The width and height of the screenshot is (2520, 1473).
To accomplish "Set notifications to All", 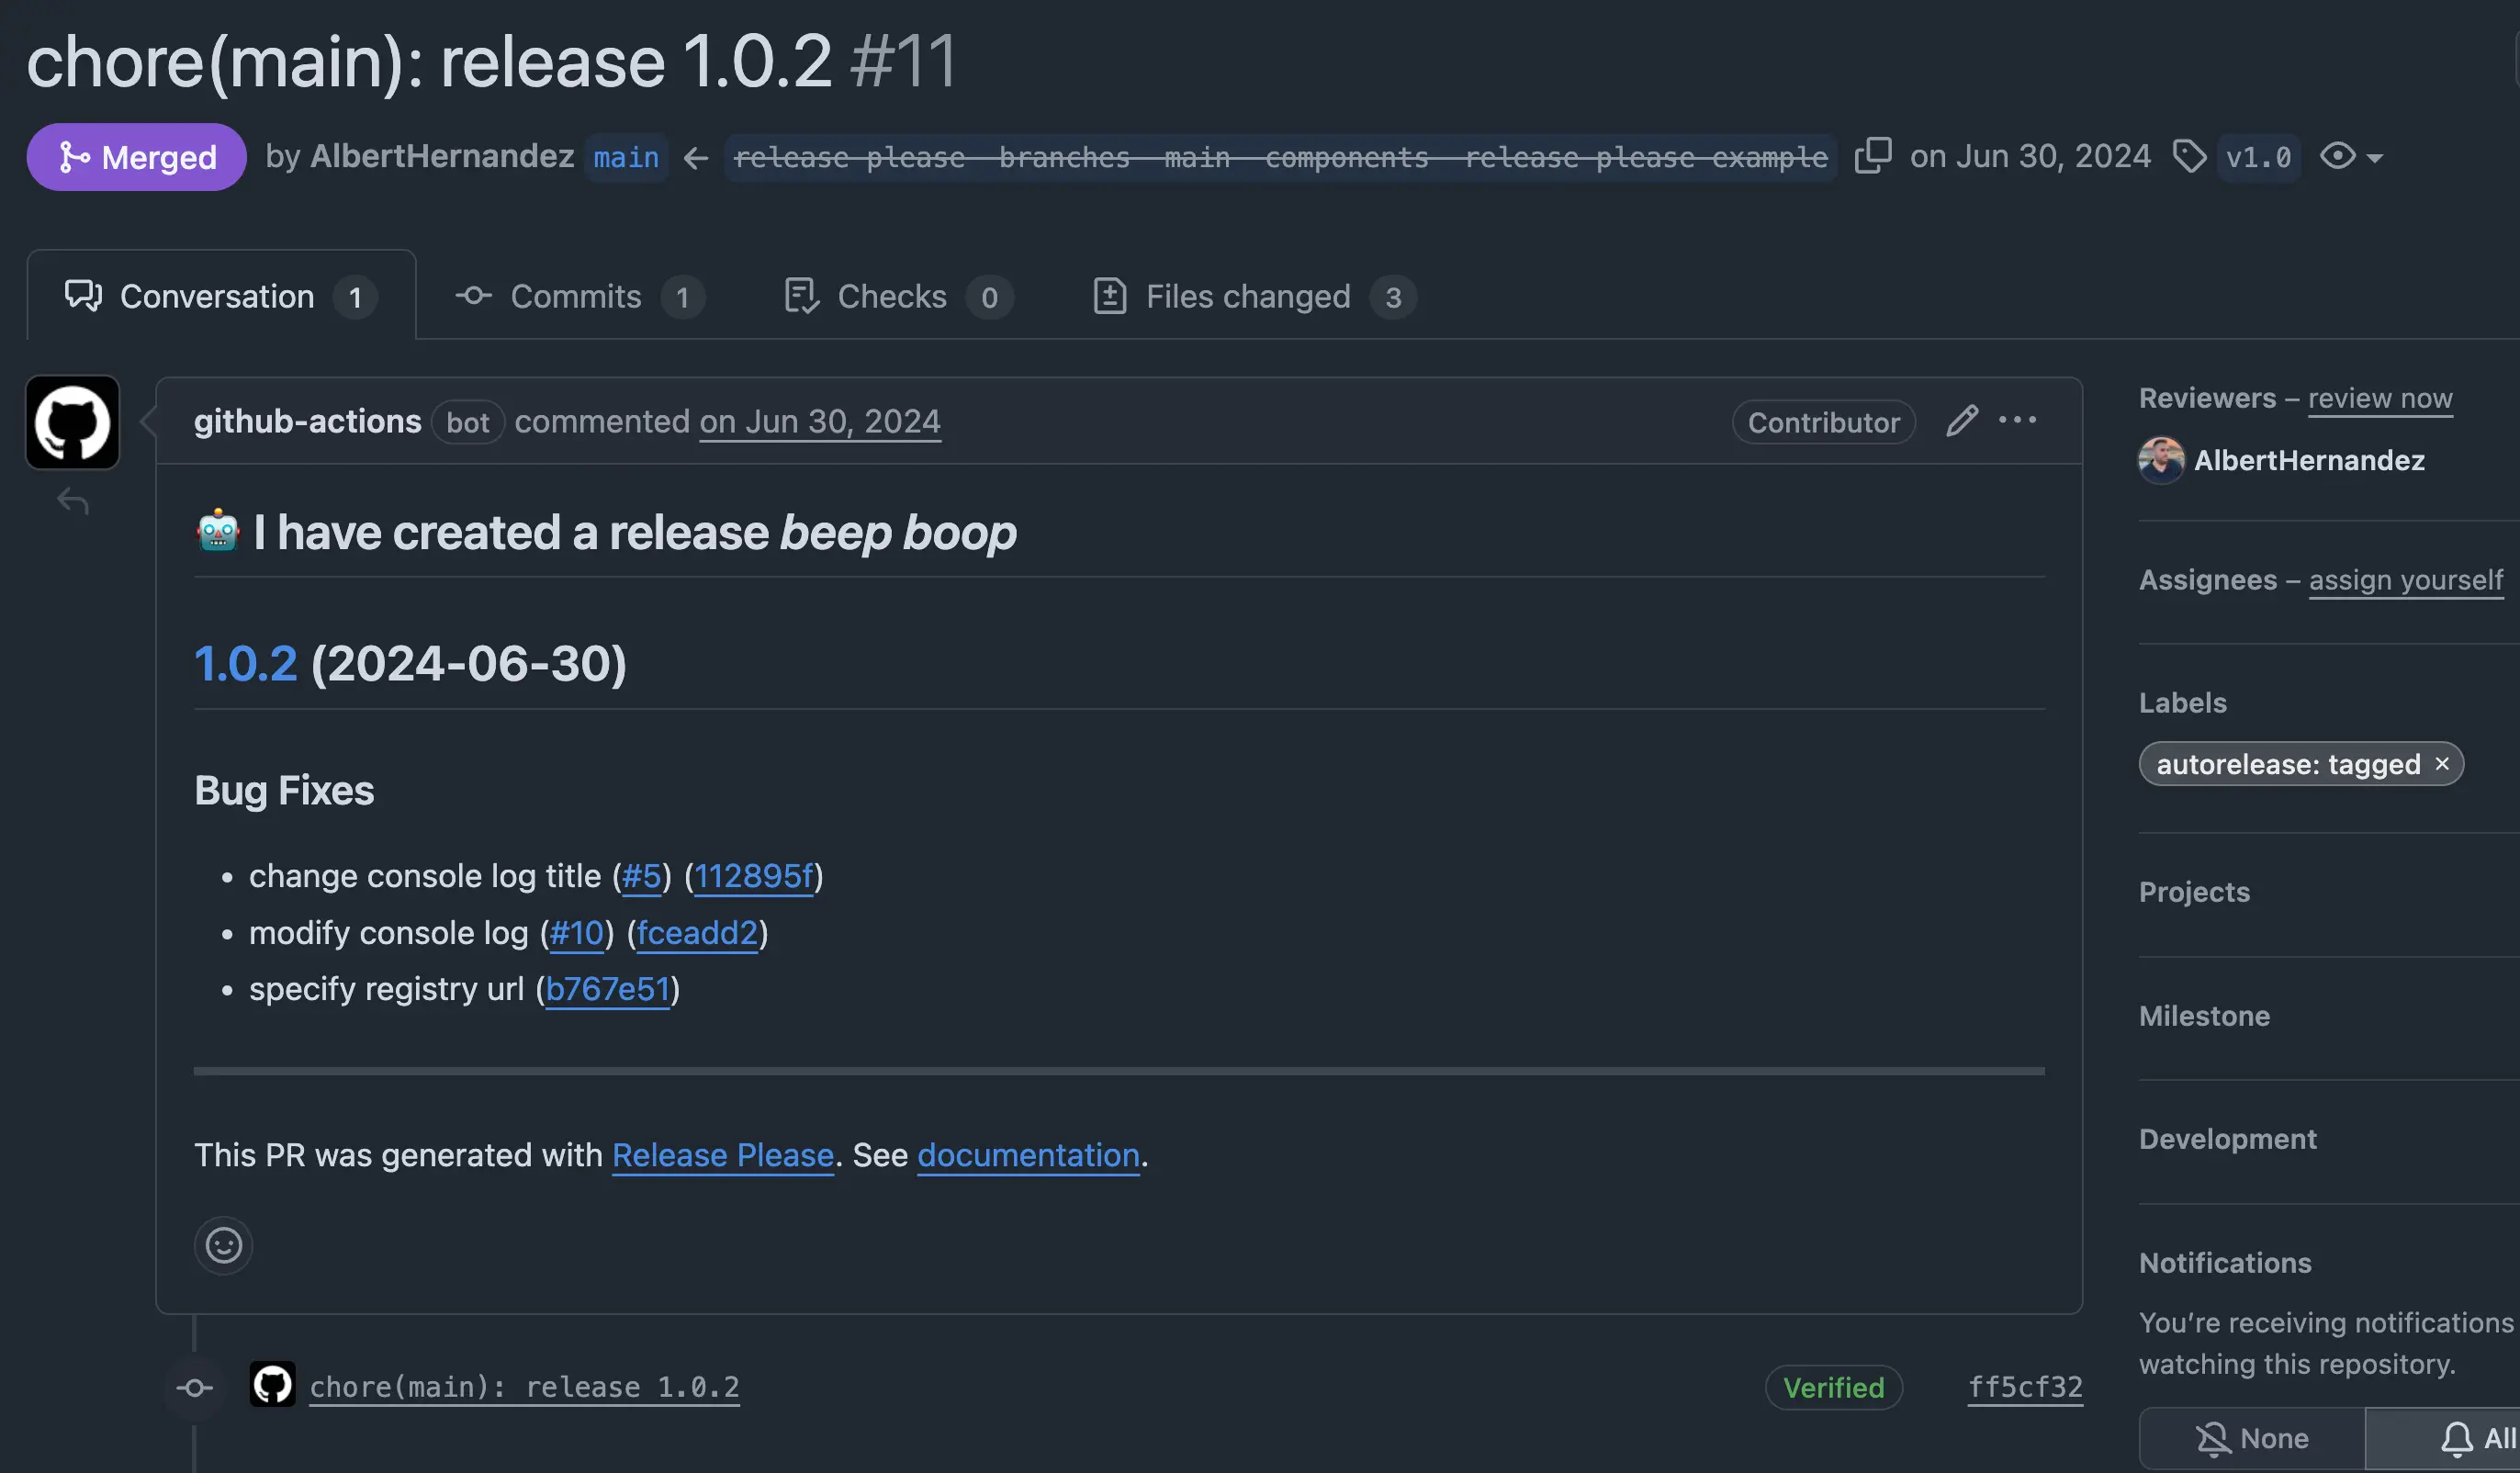I will (2476, 1438).
